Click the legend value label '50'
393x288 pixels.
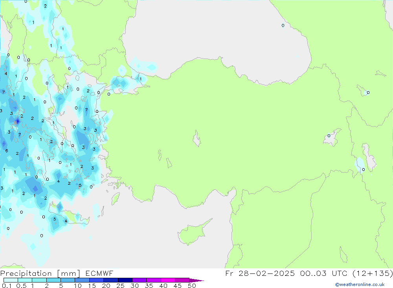click(x=192, y=286)
